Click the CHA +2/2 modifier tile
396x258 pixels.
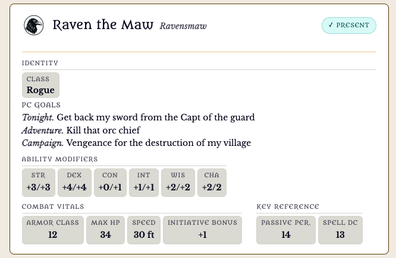212,183
